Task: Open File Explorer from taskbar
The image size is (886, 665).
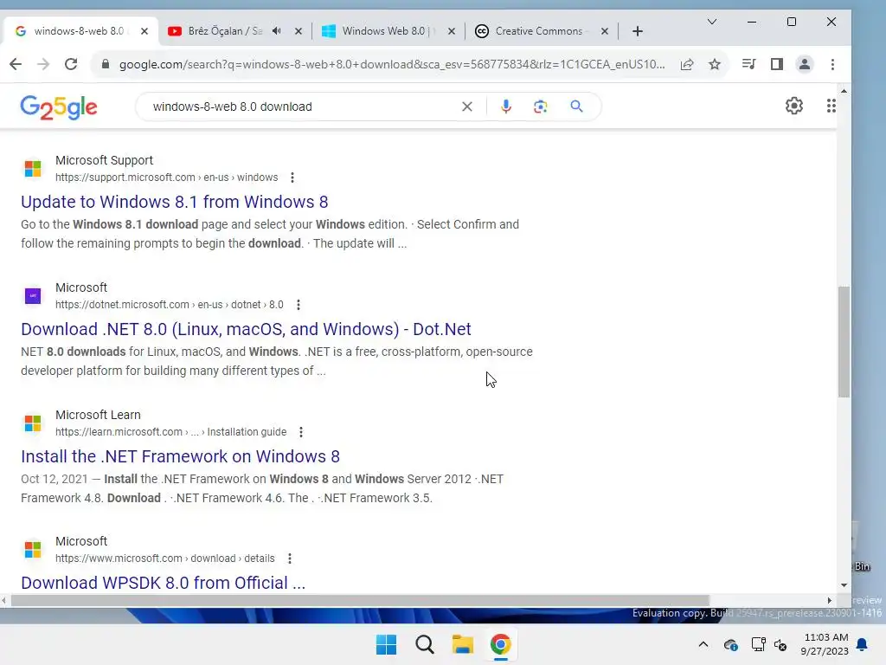Action: click(x=462, y=644)
